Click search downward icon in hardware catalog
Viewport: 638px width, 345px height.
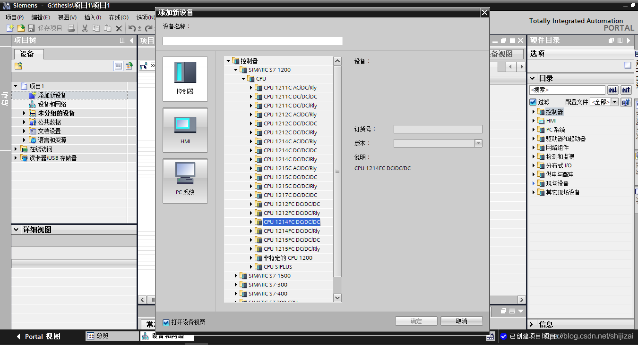point(613,90)
